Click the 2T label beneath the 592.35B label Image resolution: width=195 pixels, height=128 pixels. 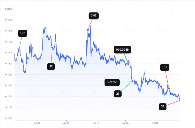point(118,94)
